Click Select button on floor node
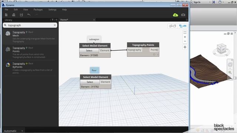 point(90,82)
